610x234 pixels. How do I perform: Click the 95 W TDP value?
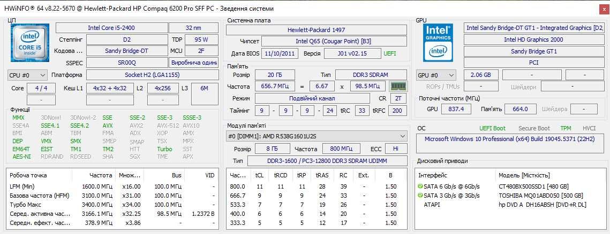(x=201, y=40)
